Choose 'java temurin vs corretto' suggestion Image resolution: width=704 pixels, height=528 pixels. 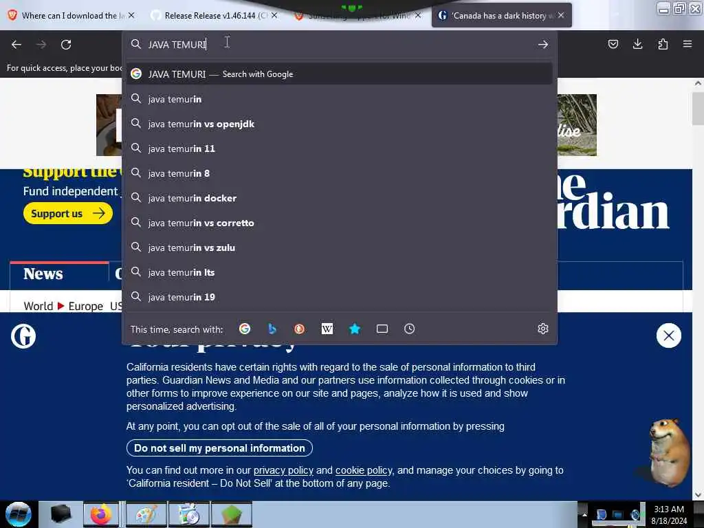[339, 223]
